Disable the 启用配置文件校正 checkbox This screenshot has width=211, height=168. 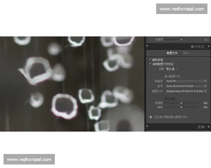[x=150, y=64]
